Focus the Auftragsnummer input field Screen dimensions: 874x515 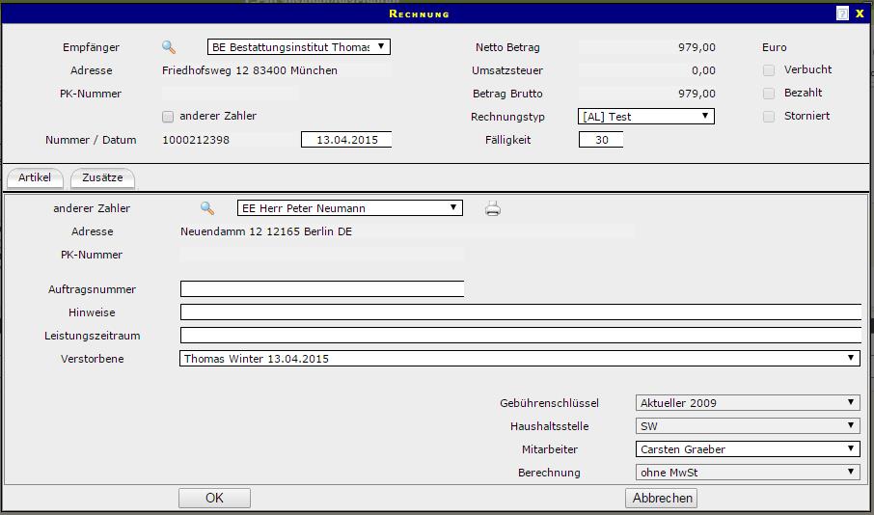tap(321, 289)
